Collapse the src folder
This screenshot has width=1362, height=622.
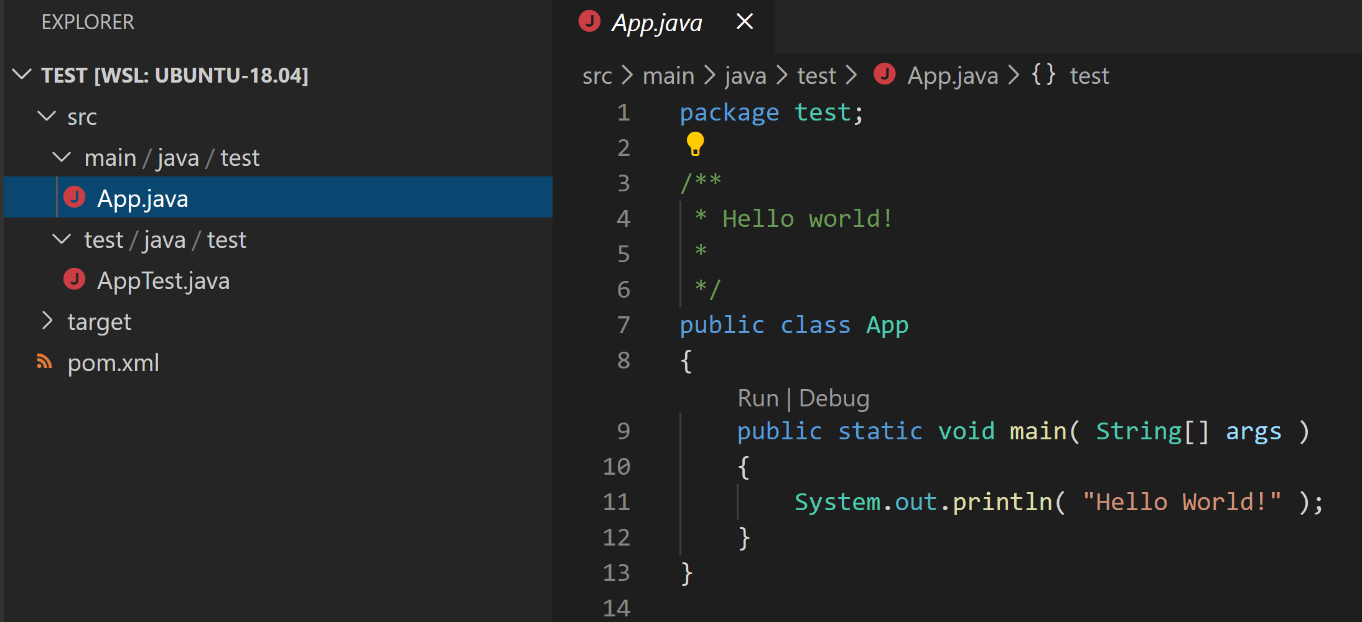click(x=47, y=116)
